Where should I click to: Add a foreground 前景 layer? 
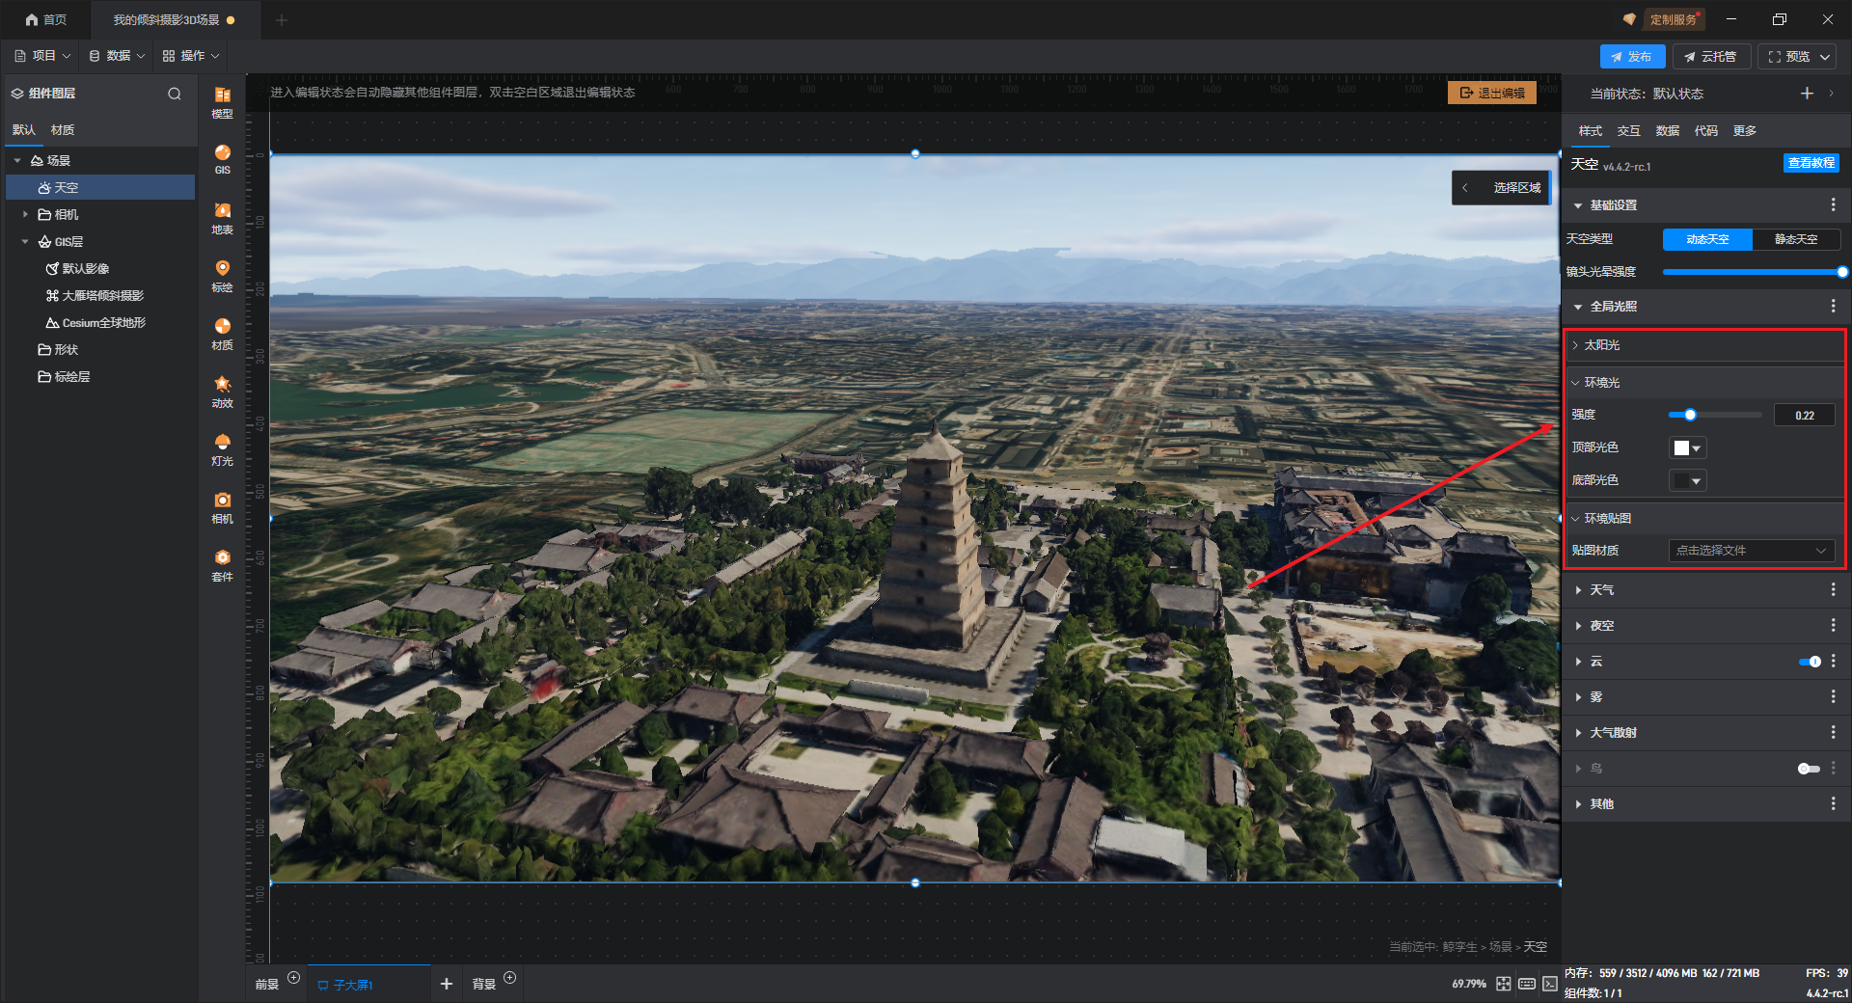294,978
